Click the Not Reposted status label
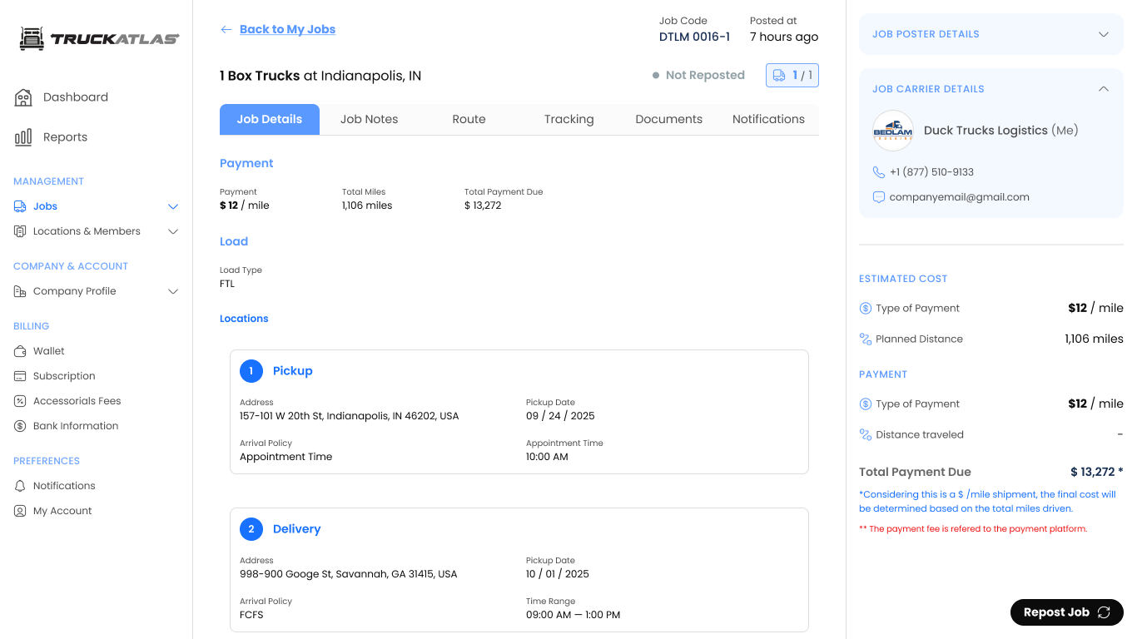 point(705,75)
